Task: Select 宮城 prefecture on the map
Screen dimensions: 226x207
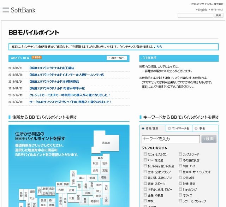Action: pyautogui.click(x=105, y=170)
